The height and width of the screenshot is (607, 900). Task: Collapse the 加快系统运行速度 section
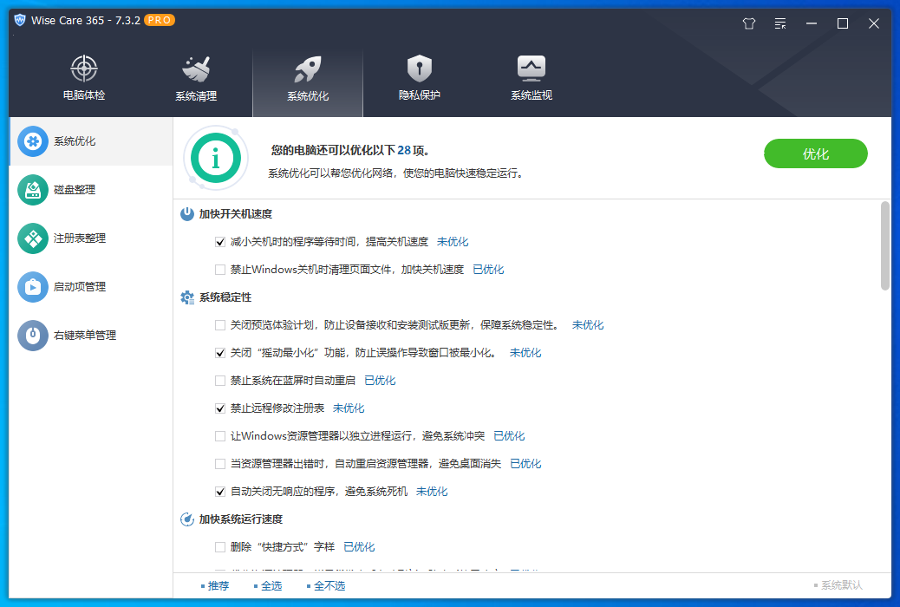tap(239, 519)
